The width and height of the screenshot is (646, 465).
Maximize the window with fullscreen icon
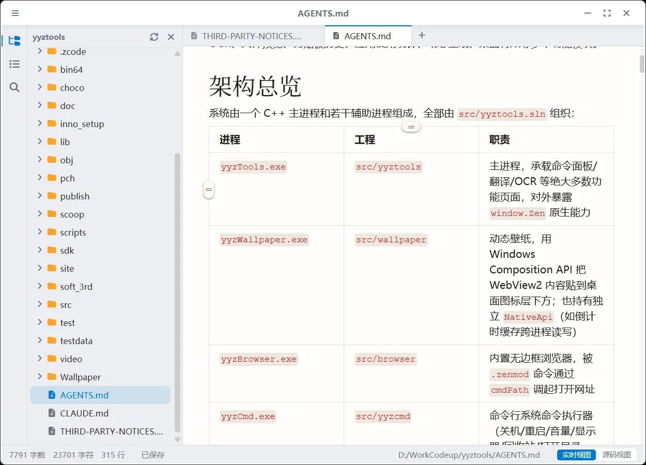click(x=607, y=13)
